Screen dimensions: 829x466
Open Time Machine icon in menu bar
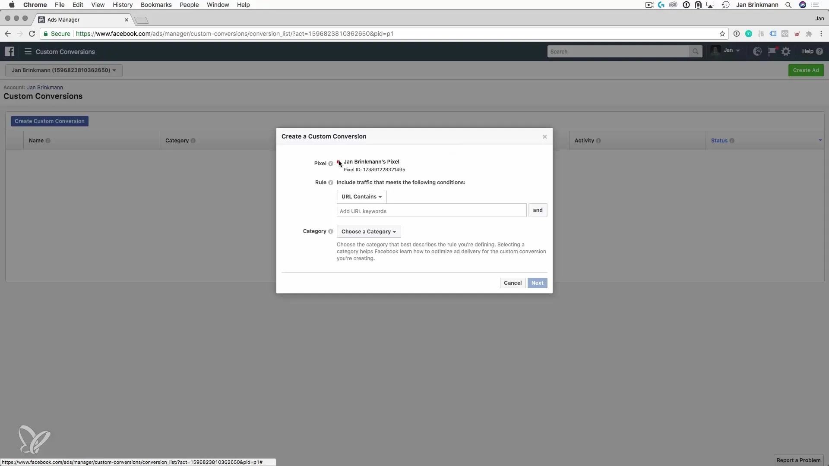pyautogui.click(x=725, y=5)
